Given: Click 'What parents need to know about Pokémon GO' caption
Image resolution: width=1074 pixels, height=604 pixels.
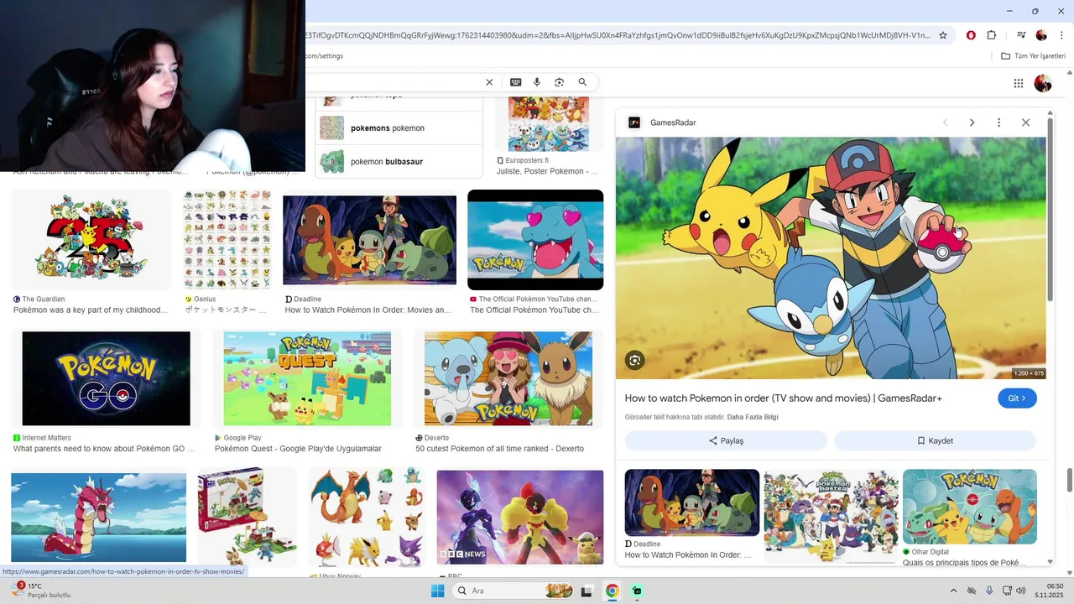Looking at the screenshot, I should pyautogui.click(x=103, y=449).
